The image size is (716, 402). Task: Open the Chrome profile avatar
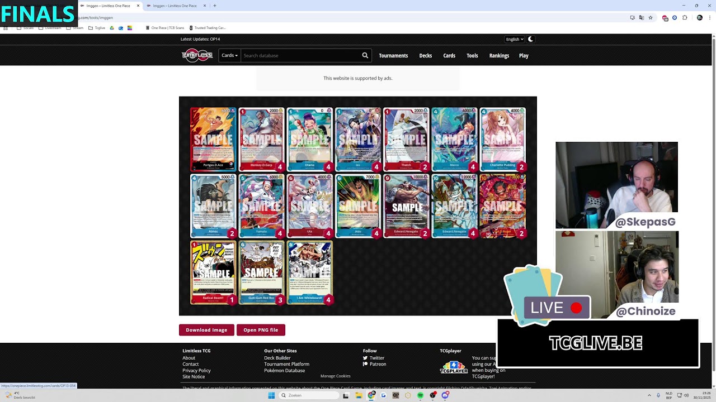(x=699, y=17)
